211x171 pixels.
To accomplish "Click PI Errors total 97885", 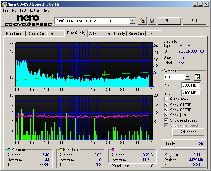I will (44, 165).
